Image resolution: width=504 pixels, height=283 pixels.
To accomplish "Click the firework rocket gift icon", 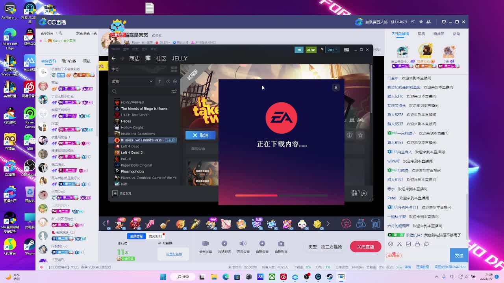I will 150,224.
